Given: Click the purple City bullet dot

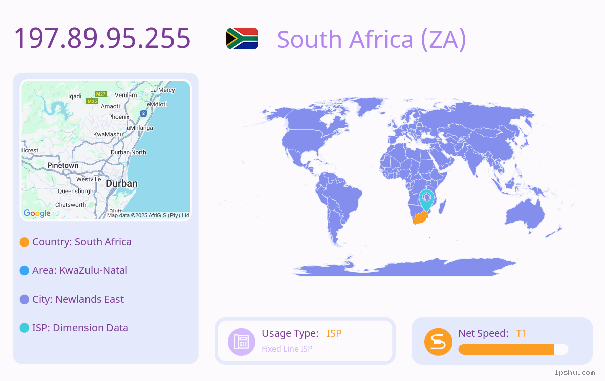Looking at the screenshot, I should 24,300.
